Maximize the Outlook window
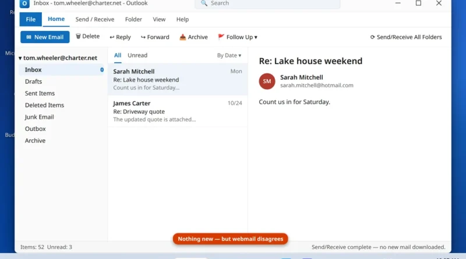The height and width of the screenshot is (259, 466). (x=418, y=3)
